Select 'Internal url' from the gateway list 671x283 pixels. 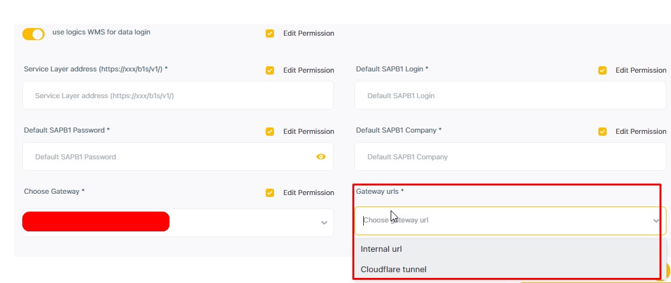(x=381, y=249)
